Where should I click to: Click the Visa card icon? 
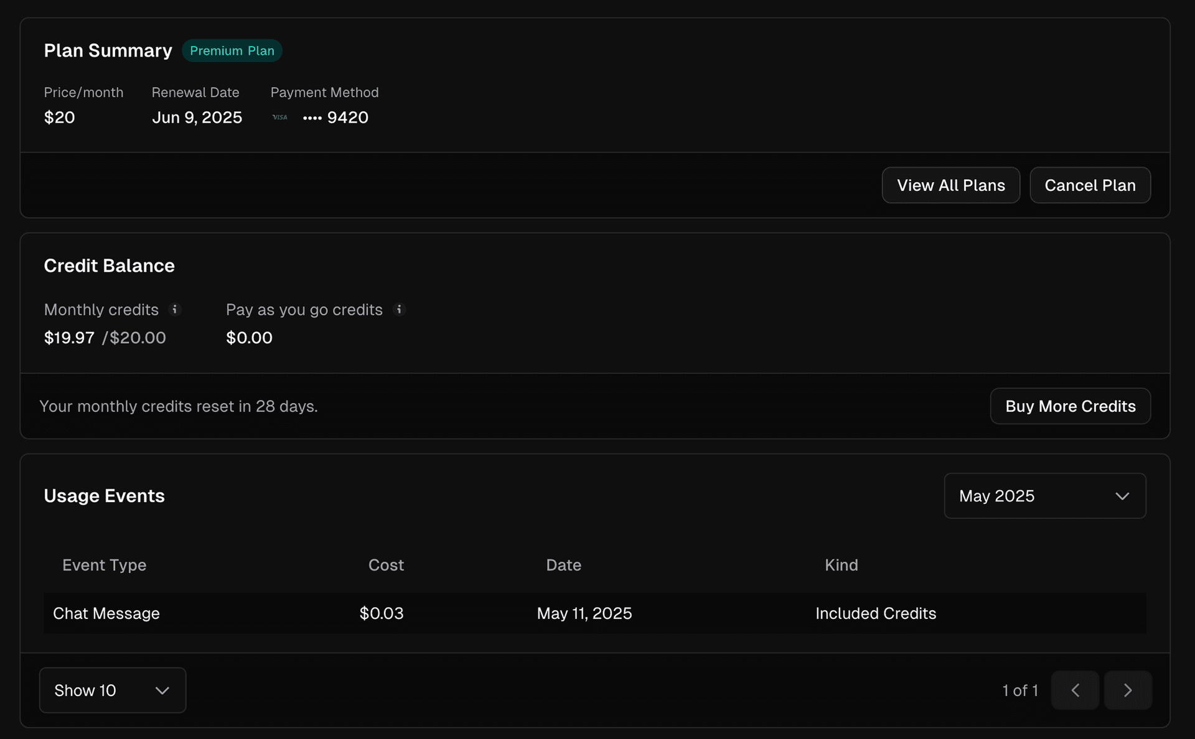279,117
